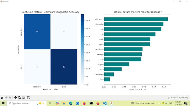The height and width of the screenshot is (106, 190).
Task: Open the notification center icon
Action: 186,103
